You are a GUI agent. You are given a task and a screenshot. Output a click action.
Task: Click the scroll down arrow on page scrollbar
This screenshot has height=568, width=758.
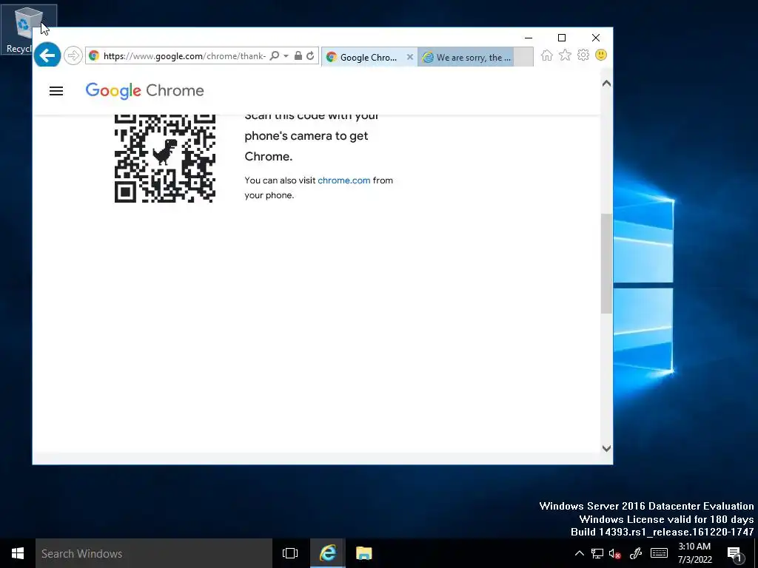606,448
